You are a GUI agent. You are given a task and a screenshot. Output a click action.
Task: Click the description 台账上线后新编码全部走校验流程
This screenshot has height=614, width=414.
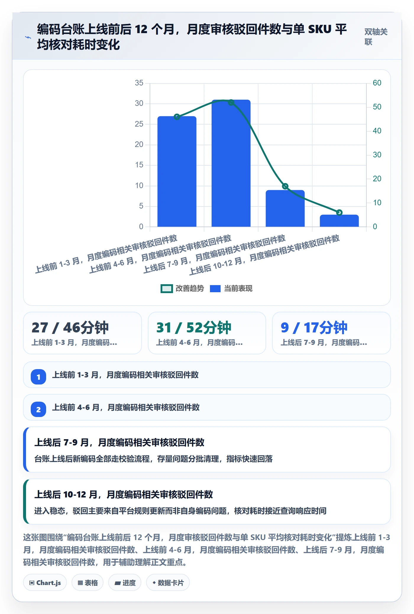[153, 459]
